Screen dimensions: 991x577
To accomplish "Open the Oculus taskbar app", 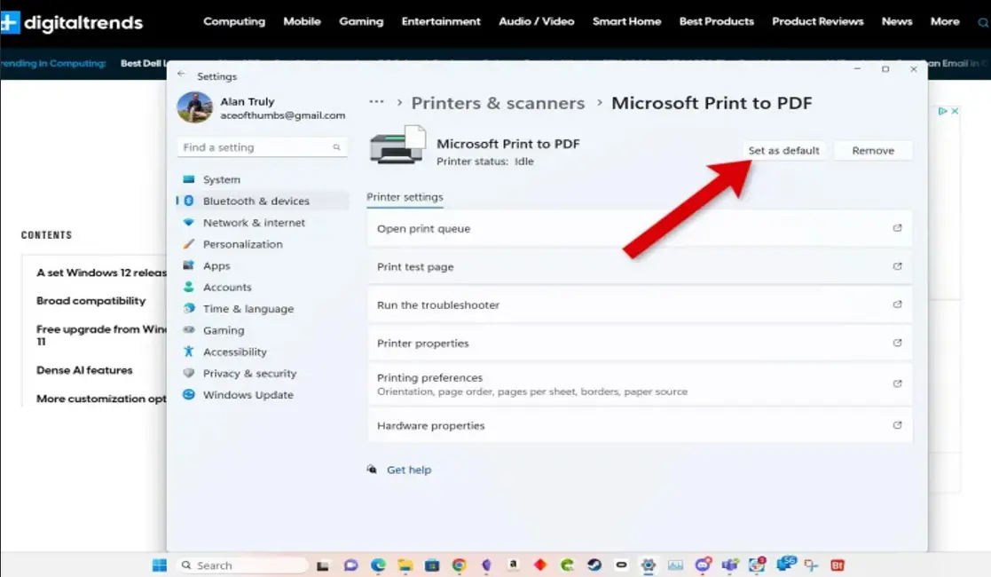I will click(x=621, y=565).
